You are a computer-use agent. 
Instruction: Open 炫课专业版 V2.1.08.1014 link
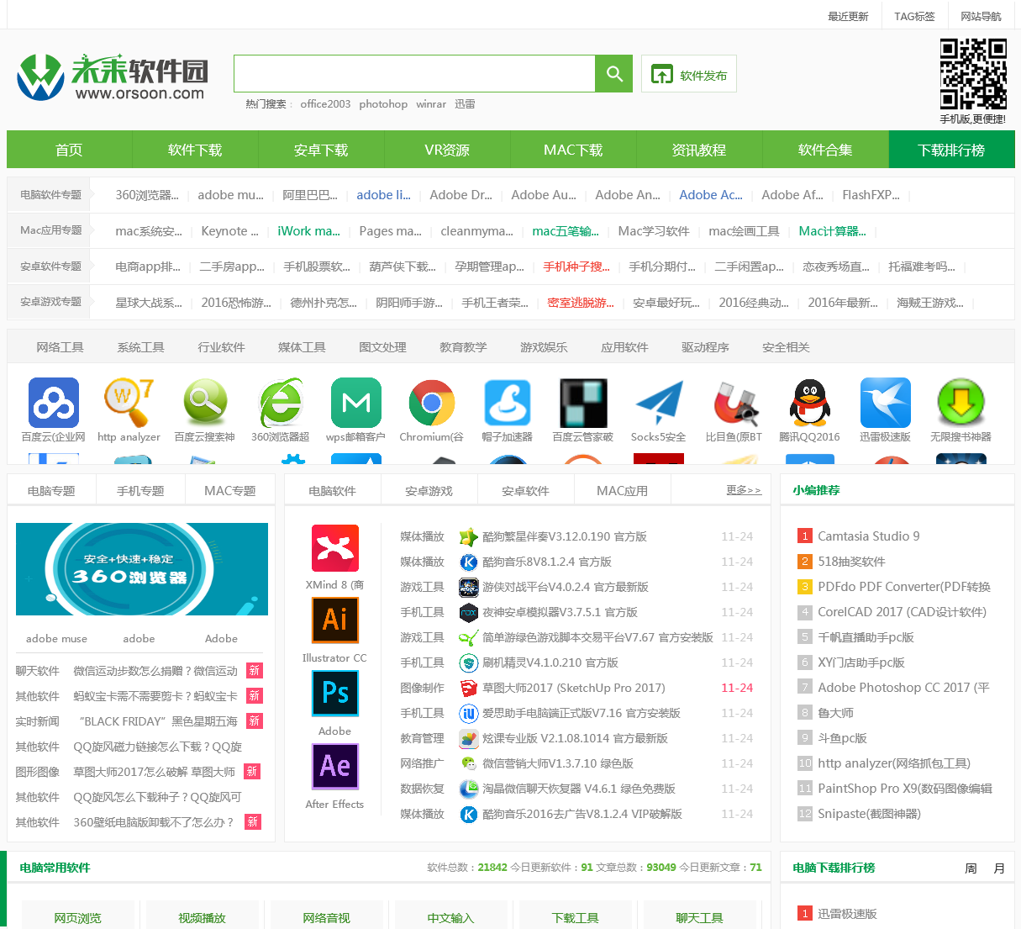[x=575, y=738]
